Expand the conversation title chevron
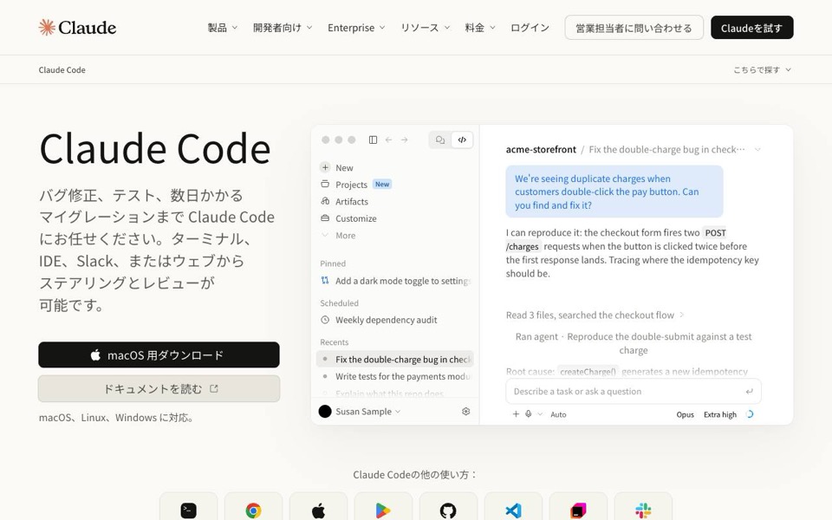 [x=757, y=150]
